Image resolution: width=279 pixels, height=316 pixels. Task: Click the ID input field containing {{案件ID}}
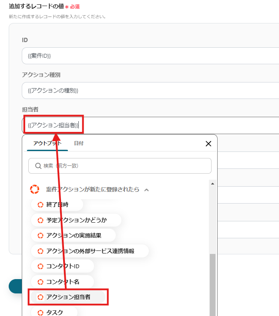[150, 56]
